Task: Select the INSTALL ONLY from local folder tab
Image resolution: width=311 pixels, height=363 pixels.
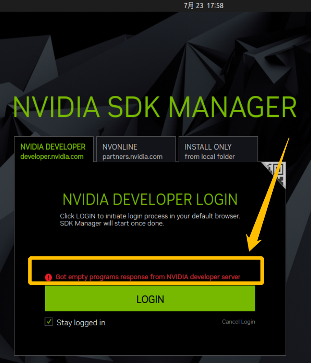Action: [x=218, y=149]
